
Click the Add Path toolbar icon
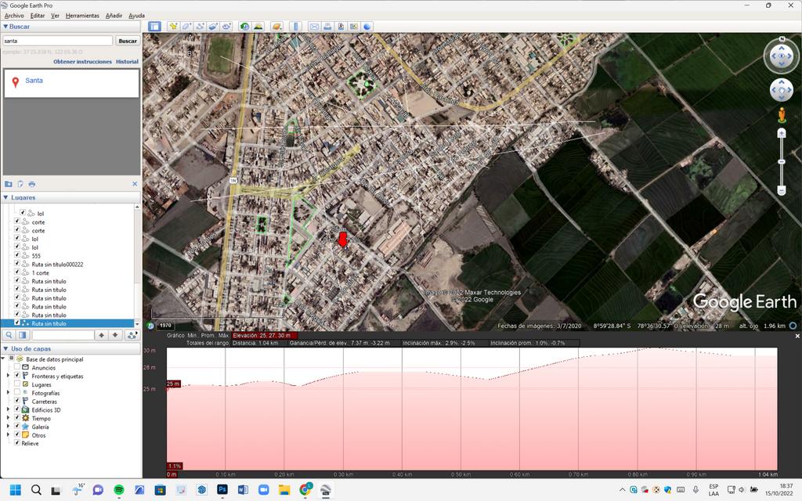click(200, 27)
